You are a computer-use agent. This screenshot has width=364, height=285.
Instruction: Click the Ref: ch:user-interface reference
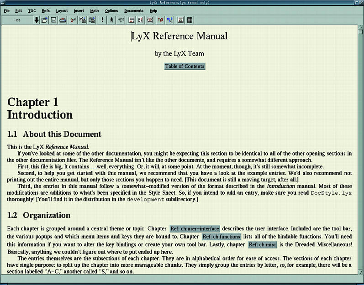[x=195, y=228]
